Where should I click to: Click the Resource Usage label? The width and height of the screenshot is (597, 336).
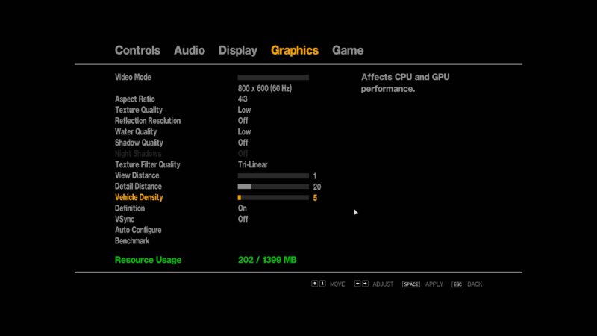(148, 260)
